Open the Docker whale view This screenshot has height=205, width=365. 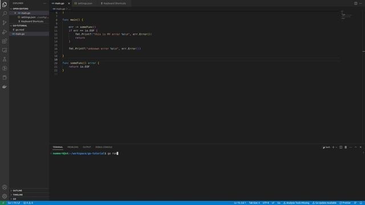5,87
